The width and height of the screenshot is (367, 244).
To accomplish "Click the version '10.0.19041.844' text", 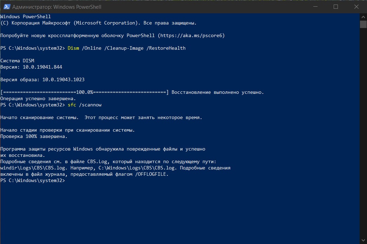I will [42, 67].
